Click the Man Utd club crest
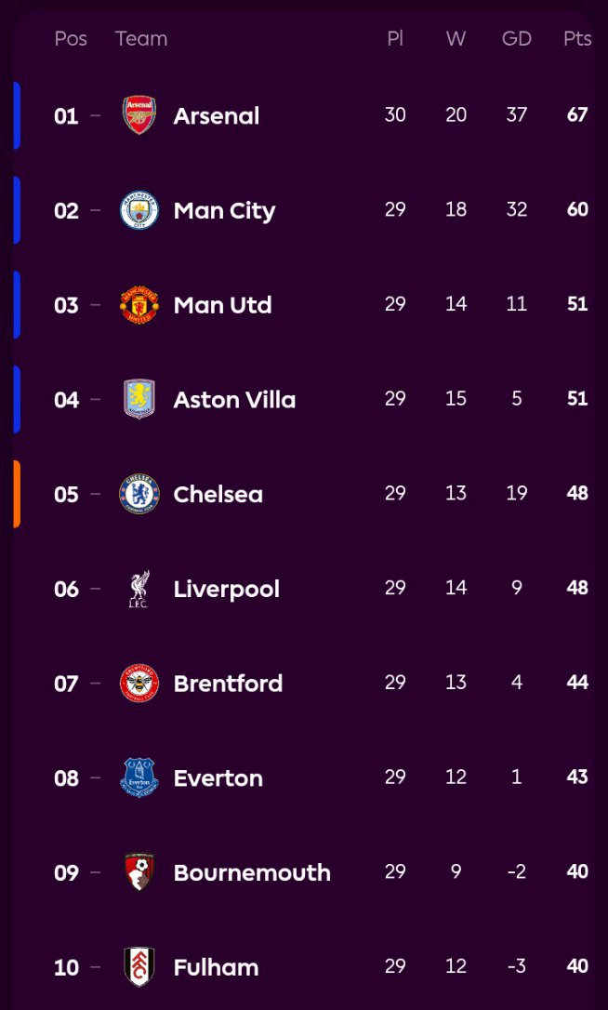608x1010 pixels. [139, 305]
